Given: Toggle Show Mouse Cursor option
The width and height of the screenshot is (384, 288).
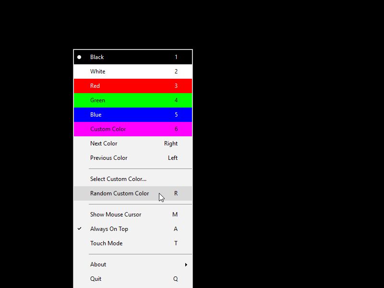Looking at the screenshot, I should 133,215.
